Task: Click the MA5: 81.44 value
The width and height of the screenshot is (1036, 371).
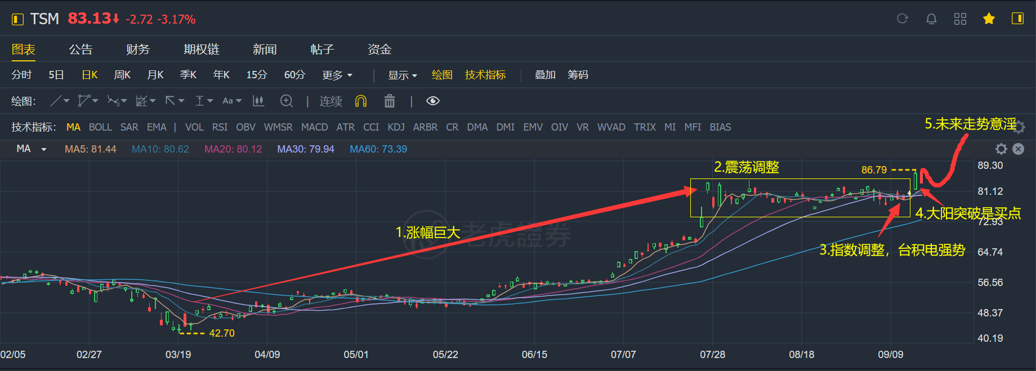Action: pyautogui.click(x=90, y=149)
